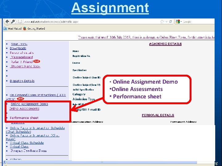Open Program Feedback Form link
Viewport: 222px width, 166px height.
point(28,151)
